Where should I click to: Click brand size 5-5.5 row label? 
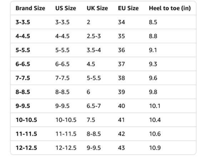23,50
